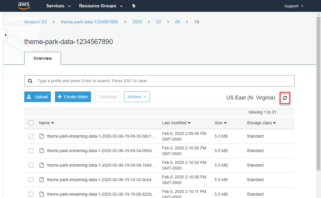Click file icon of 19-10-02-bce4 object

(42, 180)
